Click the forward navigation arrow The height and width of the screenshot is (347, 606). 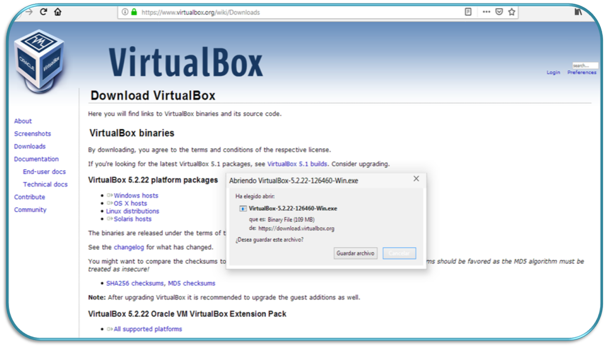point(29,12)
